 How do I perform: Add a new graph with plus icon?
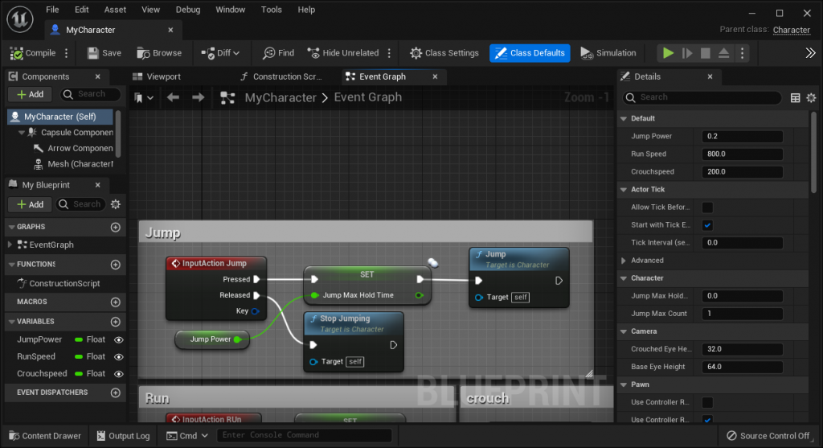(x=116, y=227)
